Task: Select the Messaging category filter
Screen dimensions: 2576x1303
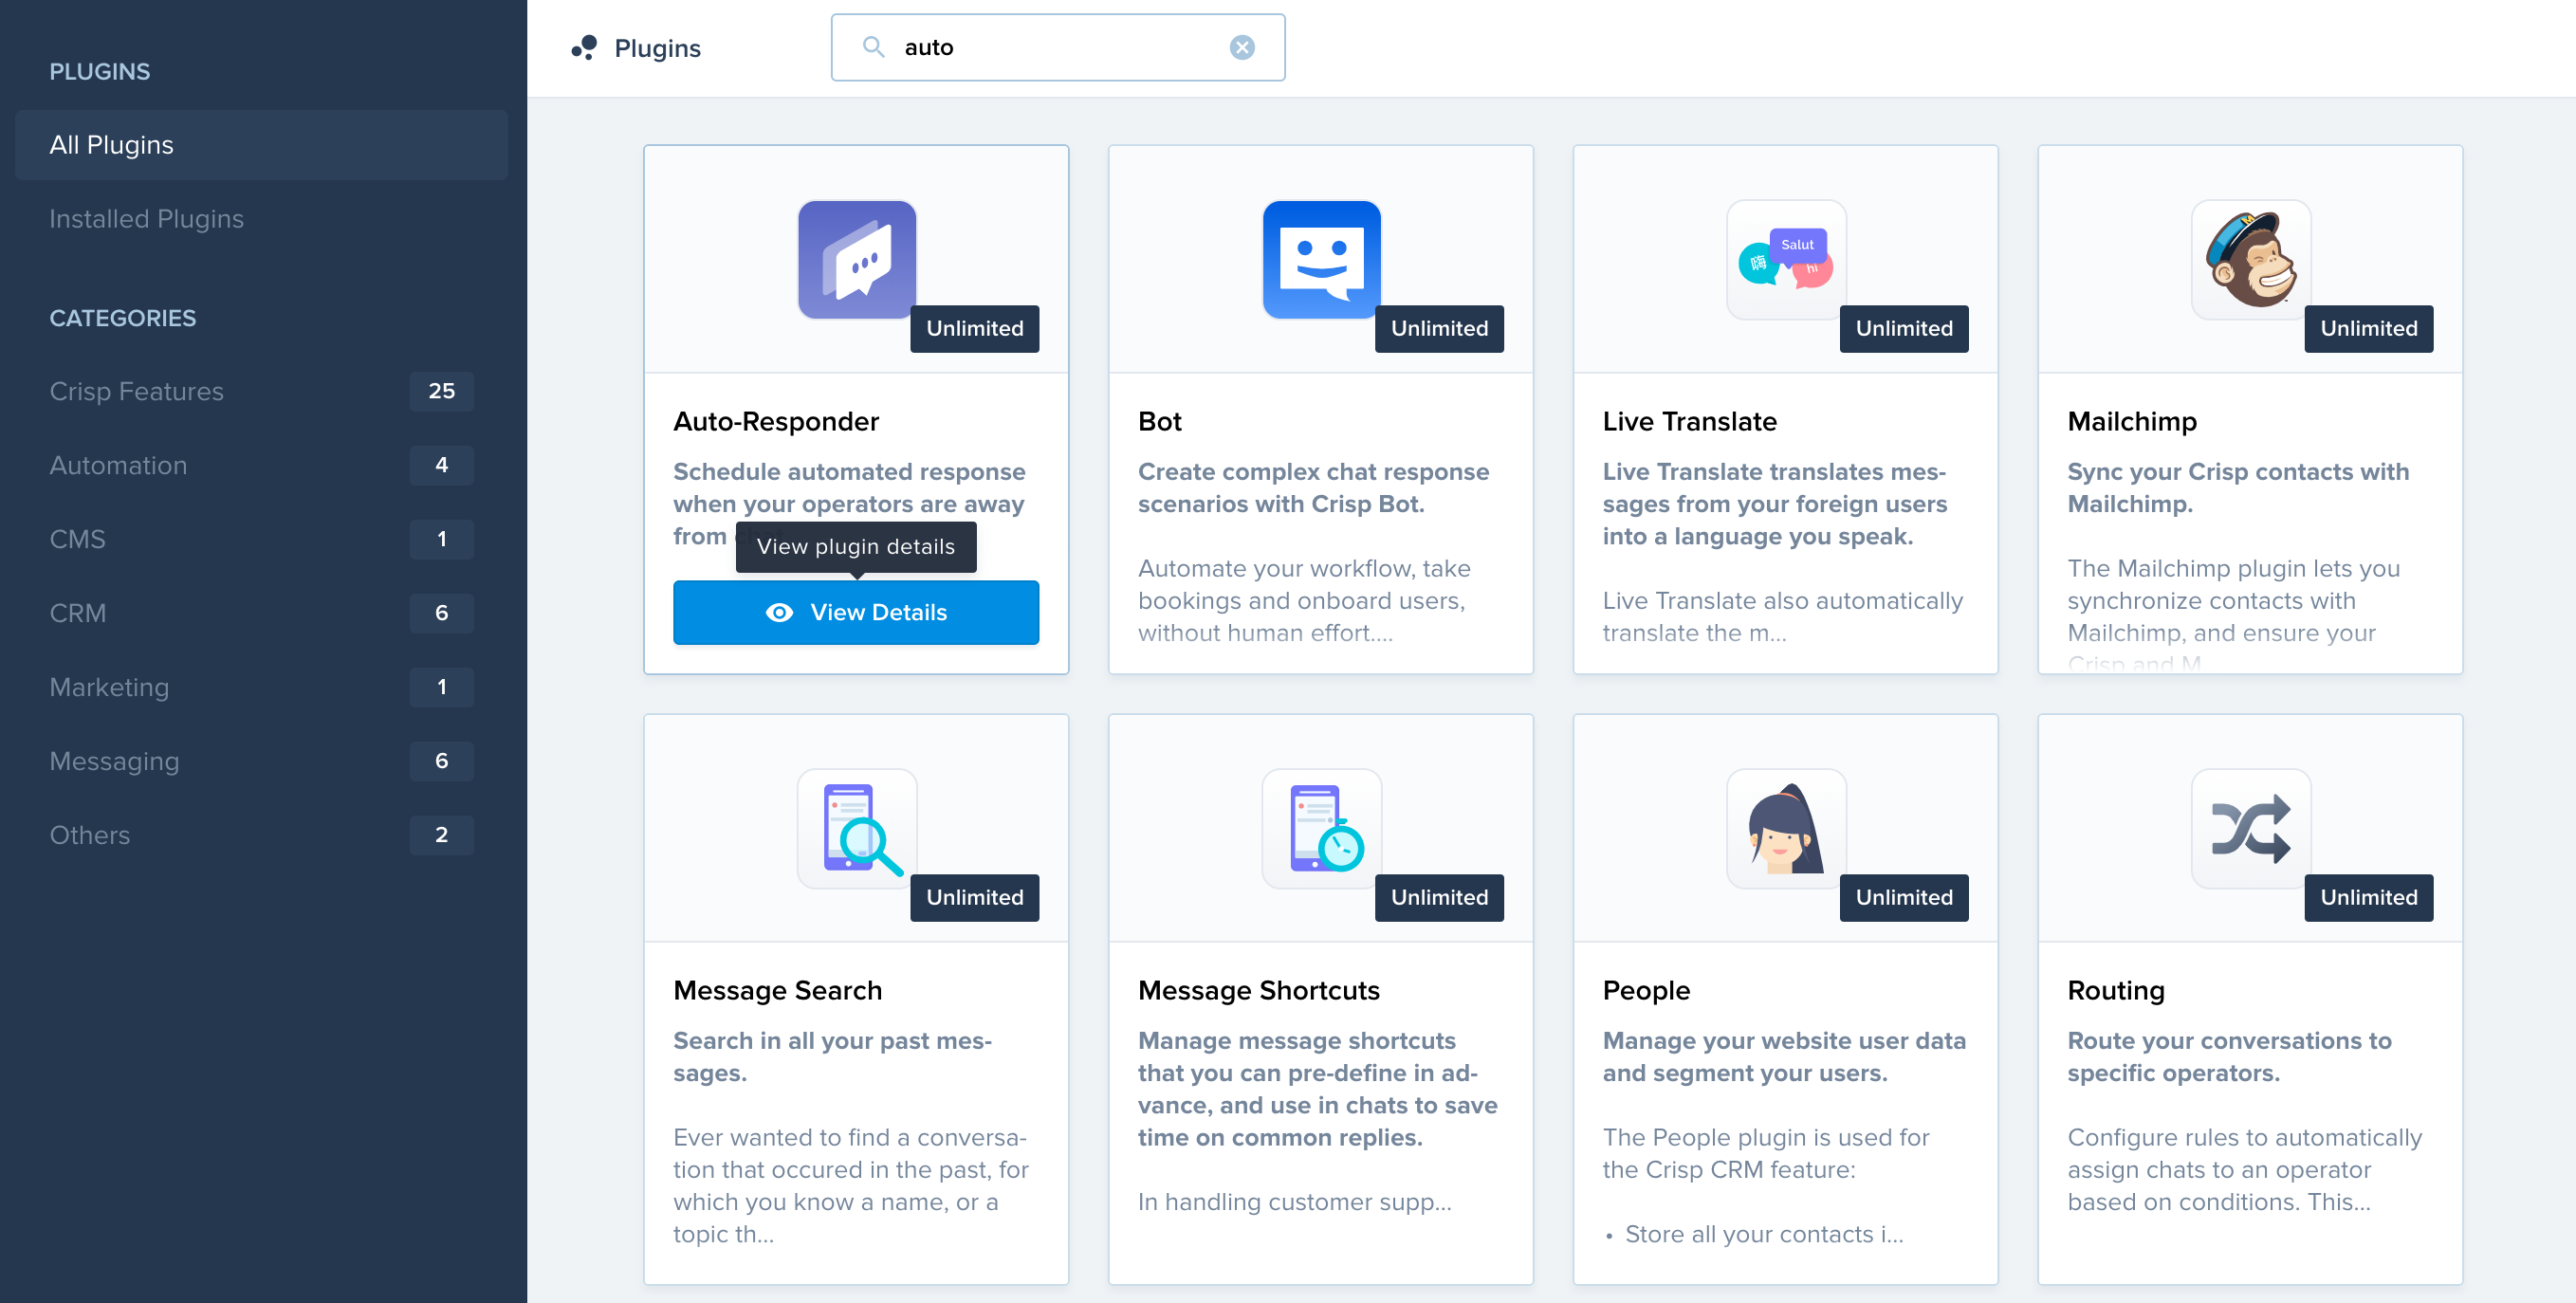Action: coord(113,760)
